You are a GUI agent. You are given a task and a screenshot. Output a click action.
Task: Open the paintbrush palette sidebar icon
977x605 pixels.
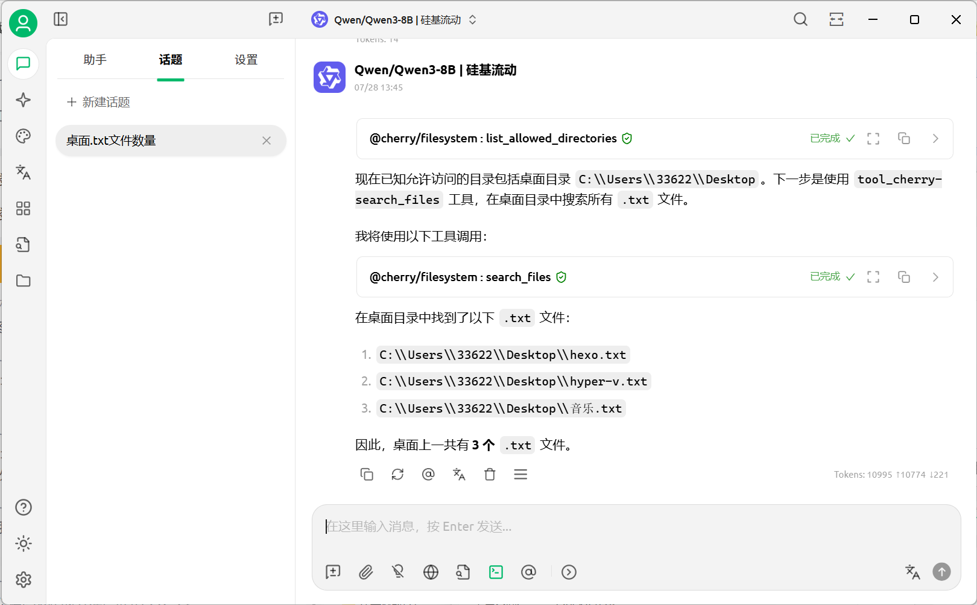pos(23,136)
